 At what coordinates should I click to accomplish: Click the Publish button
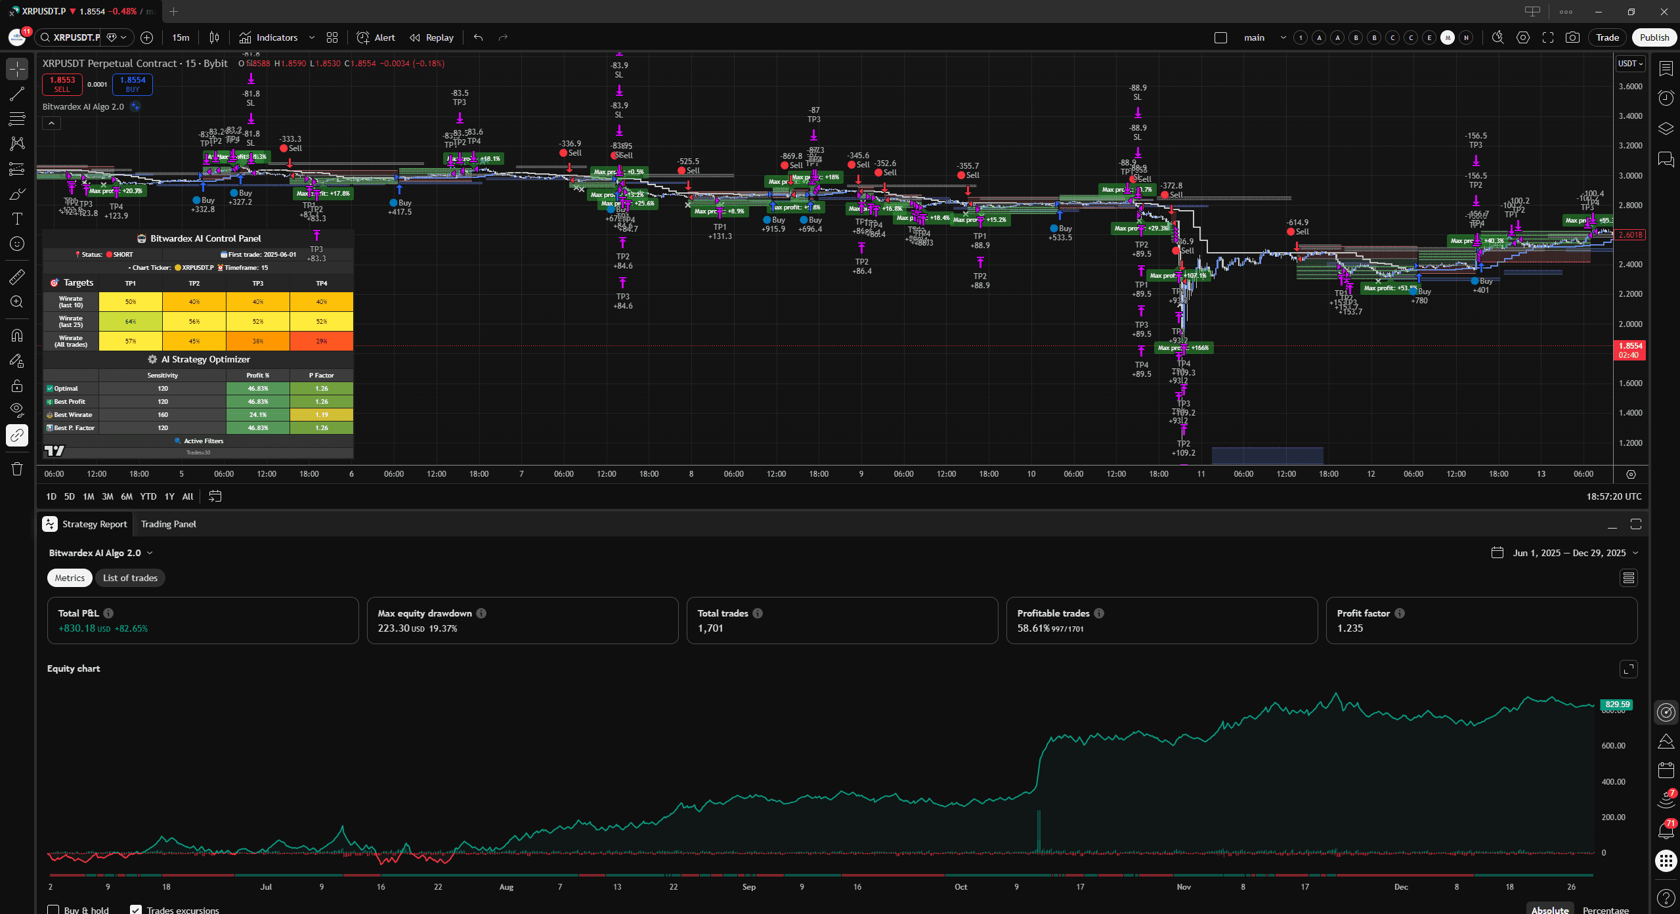[x=1654, y=37]
